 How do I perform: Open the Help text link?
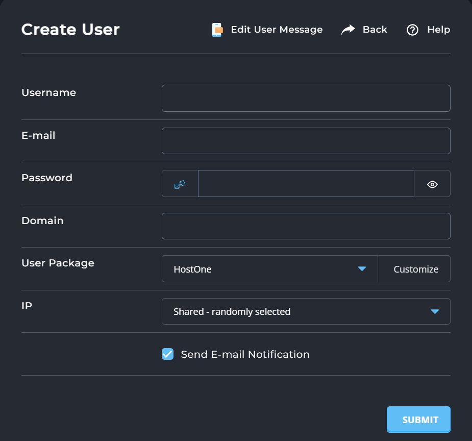point(439,30)
